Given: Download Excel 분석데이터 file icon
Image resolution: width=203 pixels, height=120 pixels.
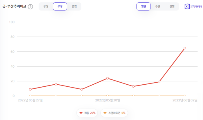Looking at the screenshot, I should pos(187,6).
